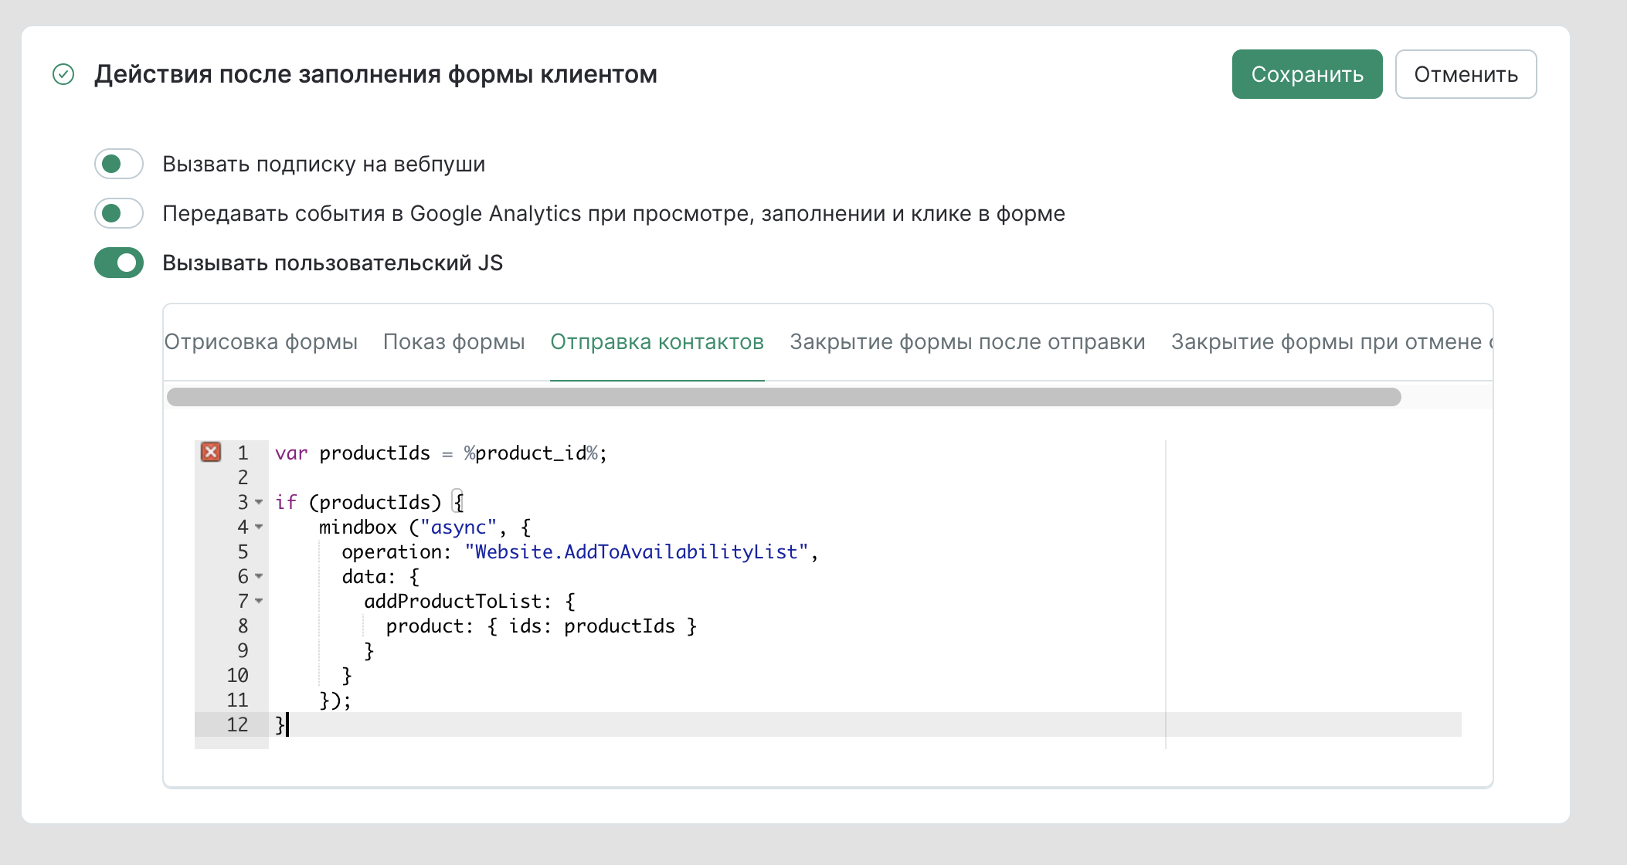
Task: Click the label "Вызвать подписку на вебпуши"
Action: click(x=324, y=164)
